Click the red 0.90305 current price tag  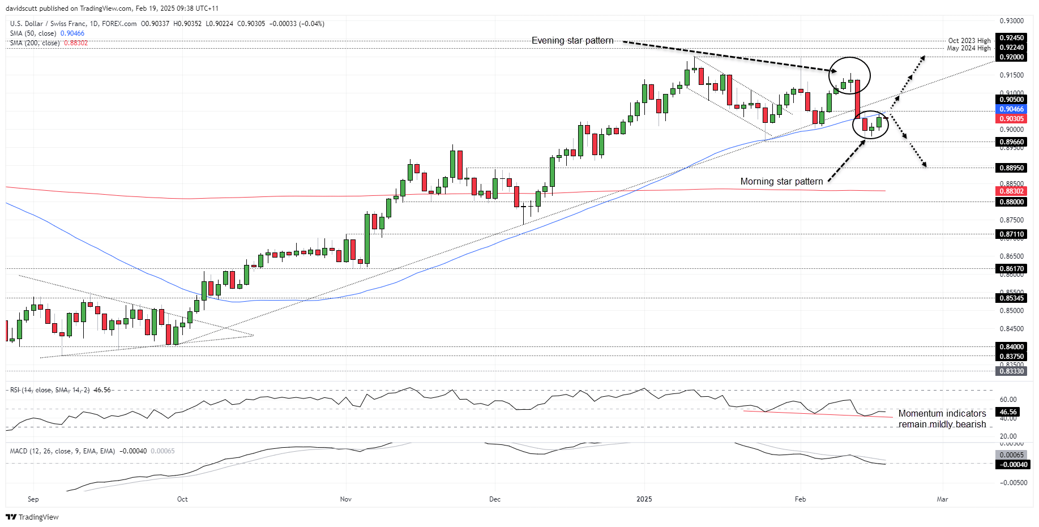[1011, 119]
